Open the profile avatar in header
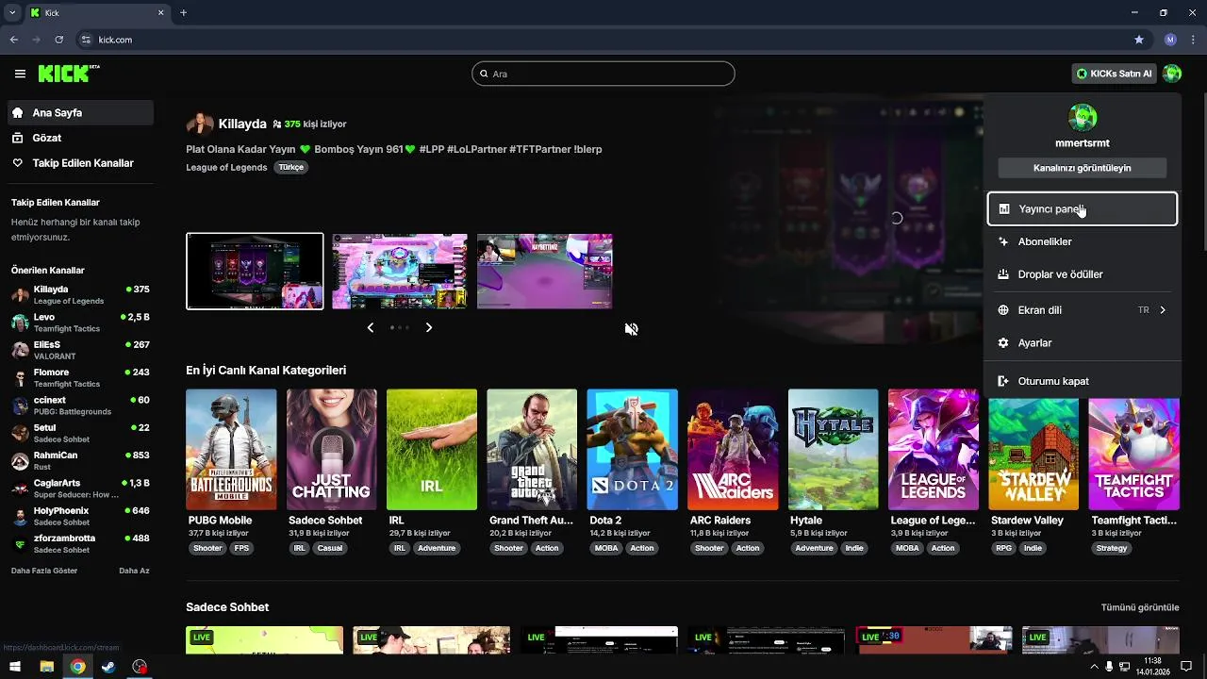The image size is (1207, 679). point(1172,74)
